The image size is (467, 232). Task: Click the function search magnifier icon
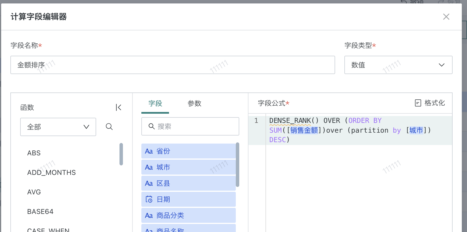pyautogui.click(x=109, y=127)
